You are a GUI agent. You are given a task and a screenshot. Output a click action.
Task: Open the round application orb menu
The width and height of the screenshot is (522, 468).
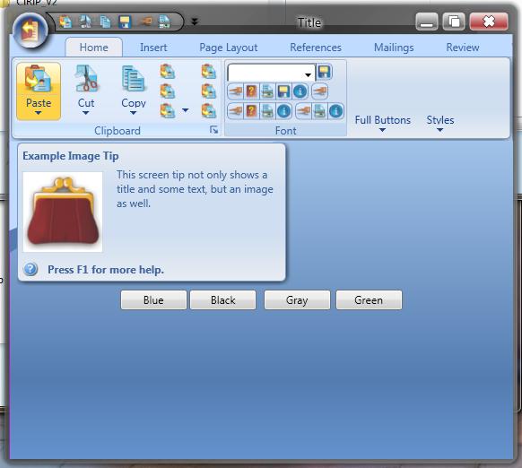coord(30,30)
